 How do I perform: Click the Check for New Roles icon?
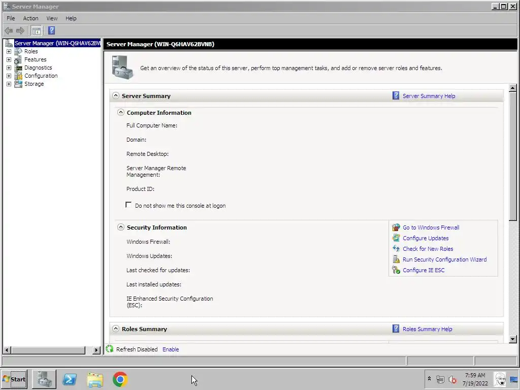pos(396,248)
